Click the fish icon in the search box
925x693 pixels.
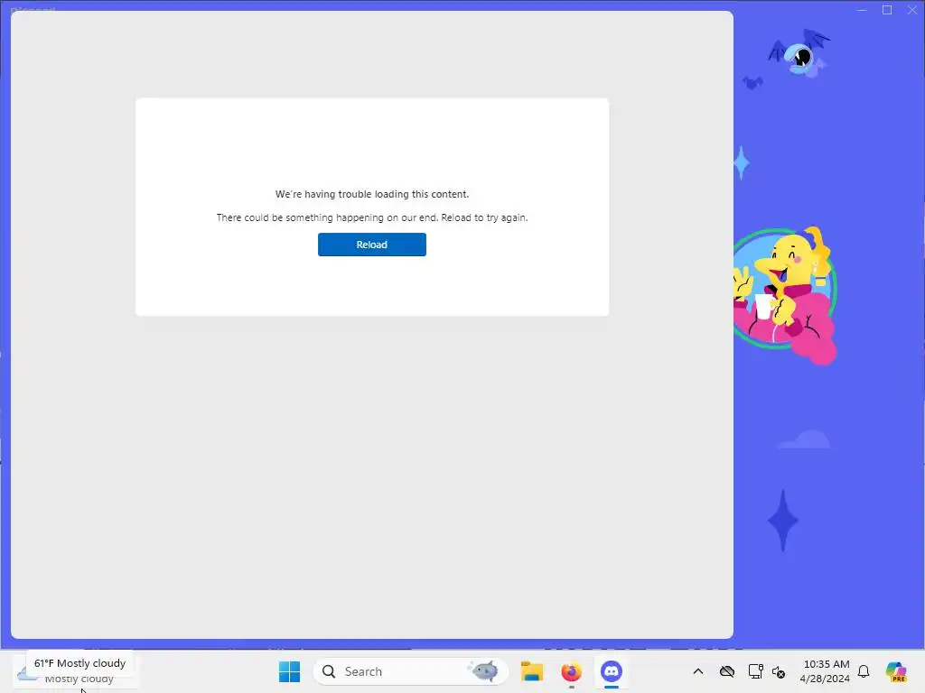(x=484, y=670)
